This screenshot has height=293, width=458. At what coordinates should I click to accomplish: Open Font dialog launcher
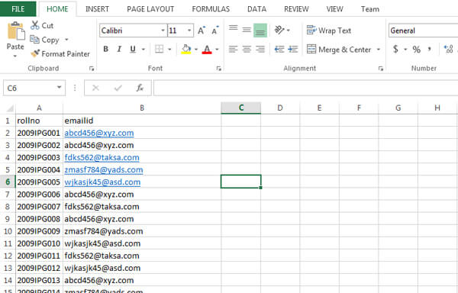[x=219, y=69]
